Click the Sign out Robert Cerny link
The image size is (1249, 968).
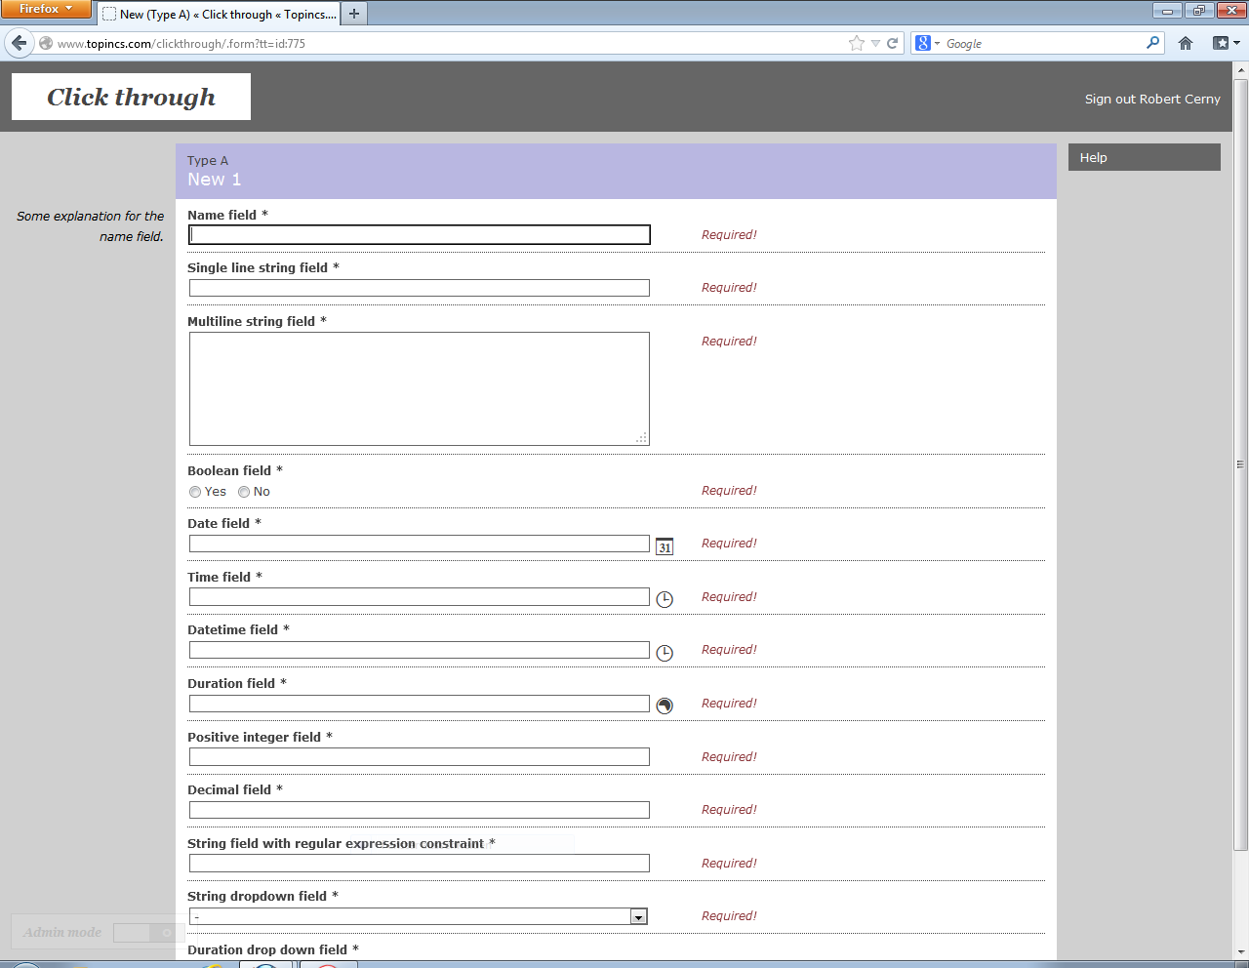click(1151, 99)
